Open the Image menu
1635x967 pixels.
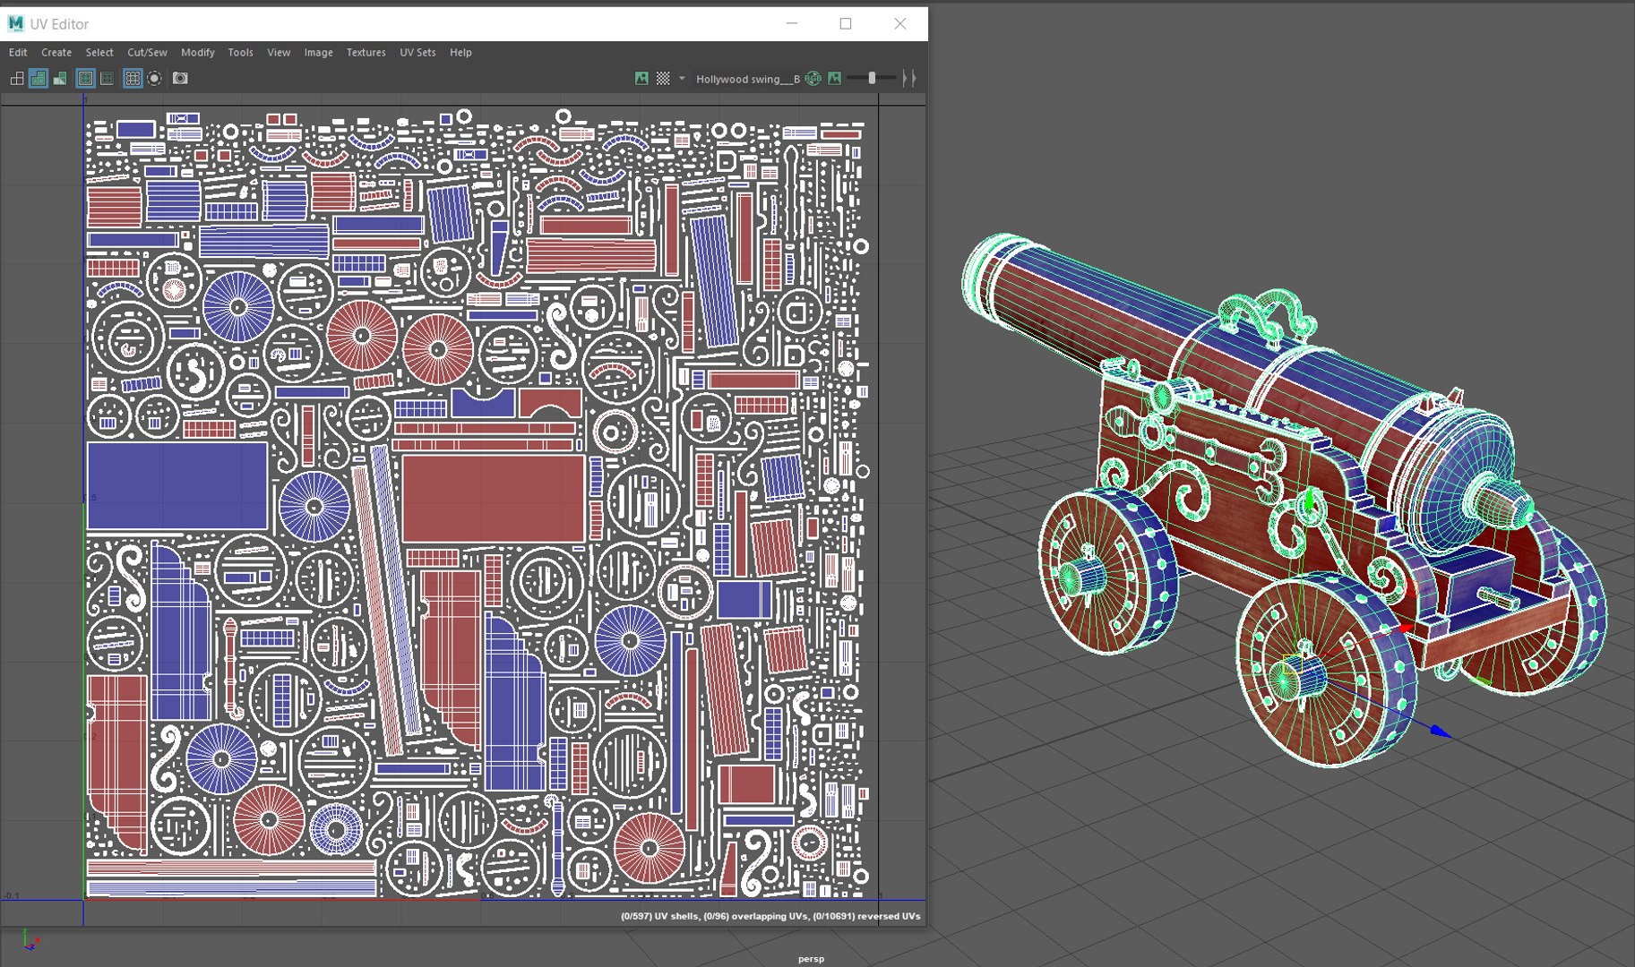tap(318, 53)
